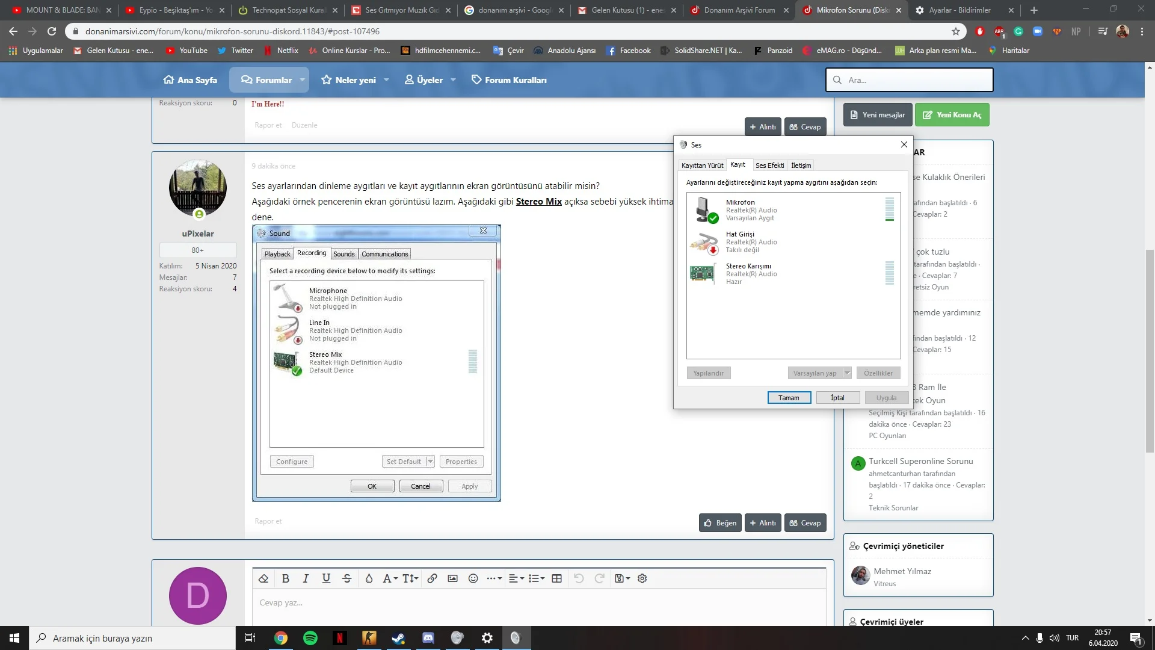Switch to the Kayıttan Yürüt tab
This screenshot has width=1155, height=650.
coord(702,166)
